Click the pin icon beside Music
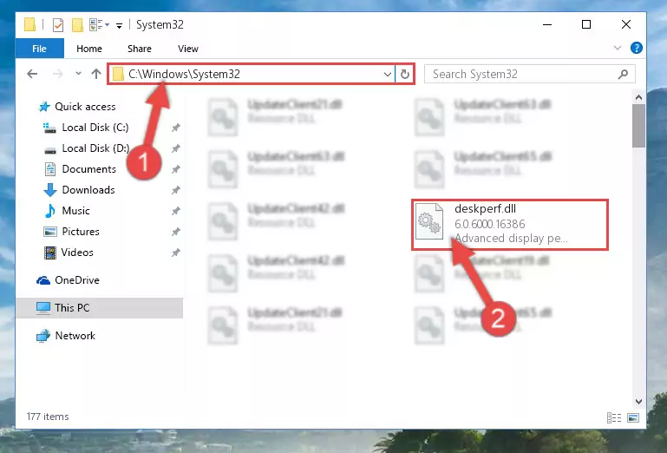667x453 pixels. (176, 211)
